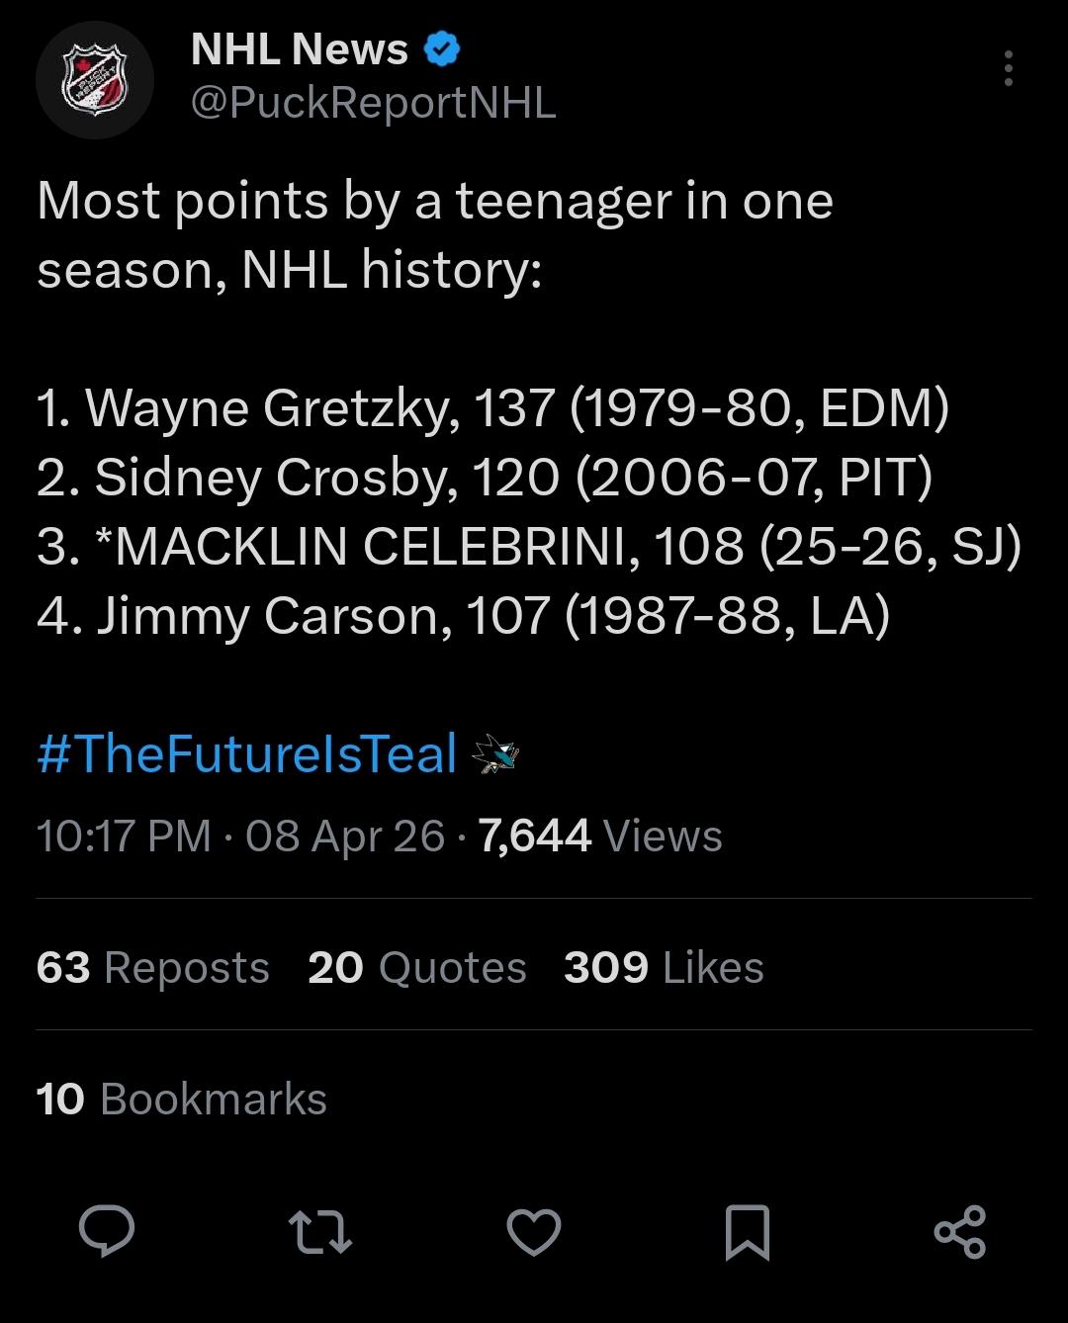
Task: Click the NHL News display name
Action: (x=299, y=49)
